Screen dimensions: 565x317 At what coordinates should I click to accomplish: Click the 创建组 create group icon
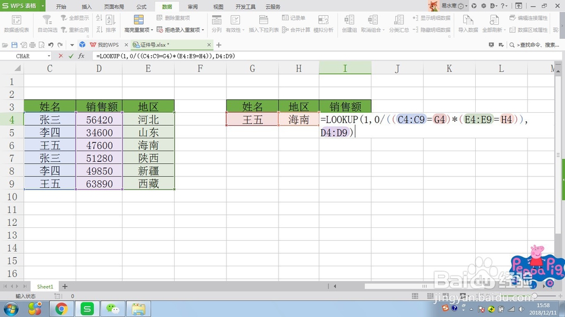point(349,20)
